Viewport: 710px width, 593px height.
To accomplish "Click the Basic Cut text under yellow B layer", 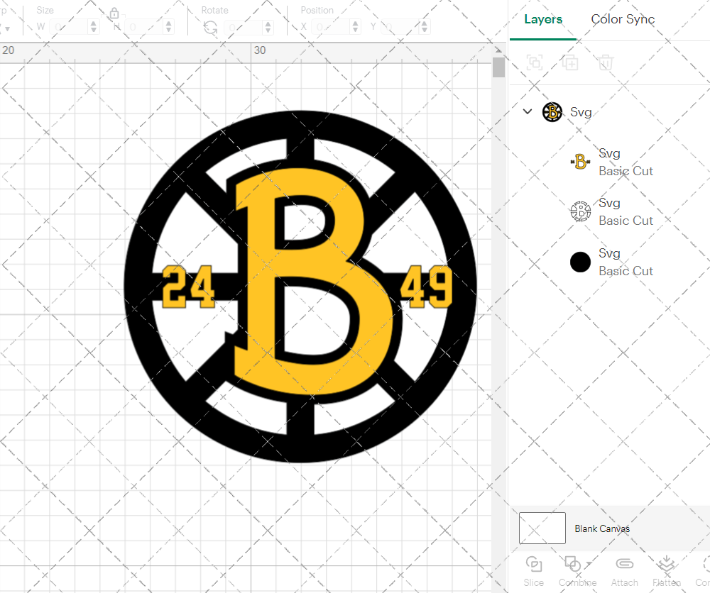I will (x=626, y=171).
